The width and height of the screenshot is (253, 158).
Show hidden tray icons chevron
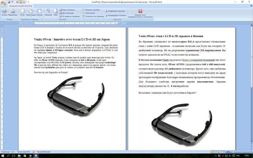point(215,156)
